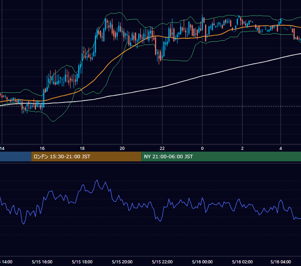Click the '18' hour label on the upper time axis
The image size is (301, 266).
82,149
